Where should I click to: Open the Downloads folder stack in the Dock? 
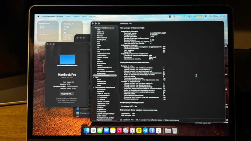(168, 131)
